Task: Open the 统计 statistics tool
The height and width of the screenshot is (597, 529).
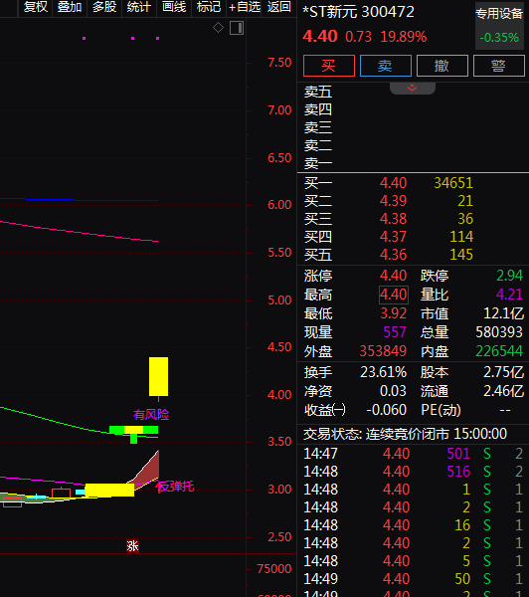Action: (138, 7)
